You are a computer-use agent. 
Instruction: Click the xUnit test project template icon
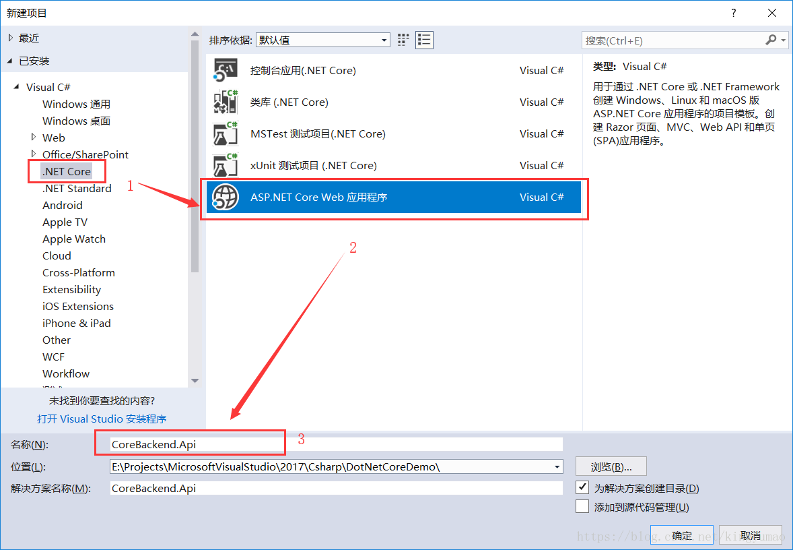226,165
